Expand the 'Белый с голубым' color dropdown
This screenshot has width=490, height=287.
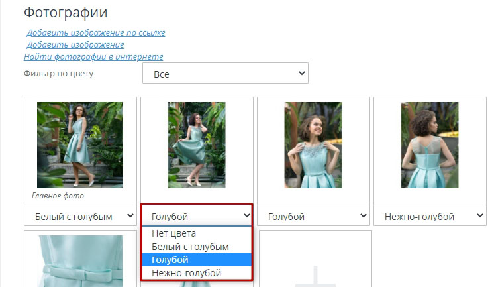pos(80,216)
